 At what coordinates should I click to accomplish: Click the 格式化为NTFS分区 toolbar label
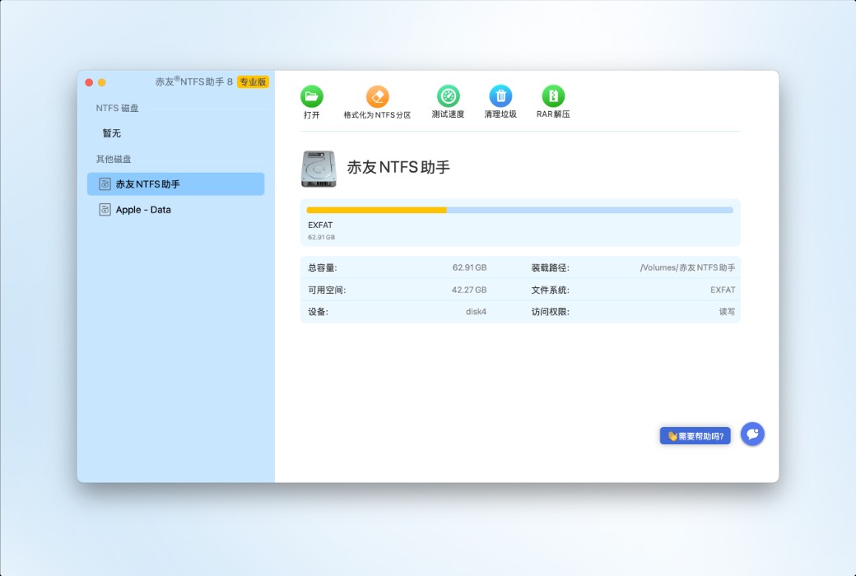pos(377,114)
